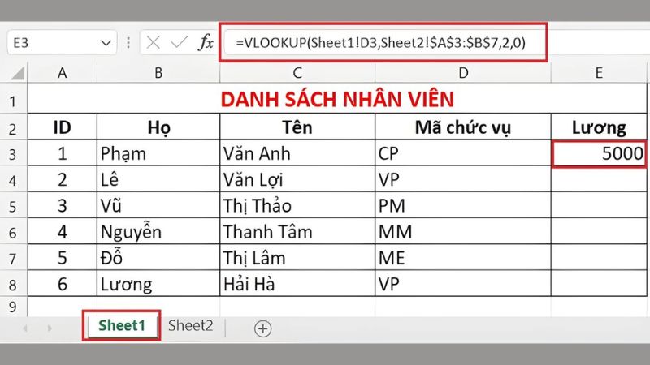Select column A header

63,73
